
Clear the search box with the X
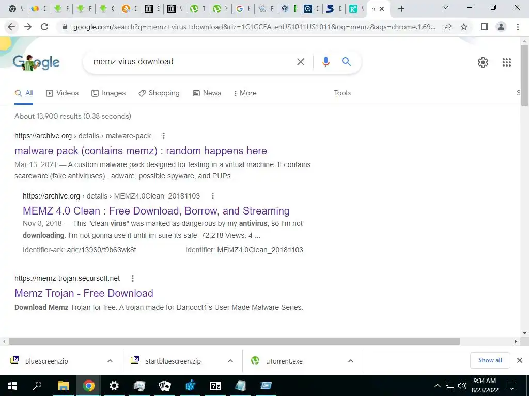(300, 62)
